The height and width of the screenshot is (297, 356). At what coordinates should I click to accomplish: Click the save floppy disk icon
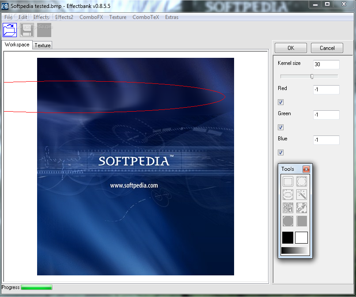pos(27,30)
